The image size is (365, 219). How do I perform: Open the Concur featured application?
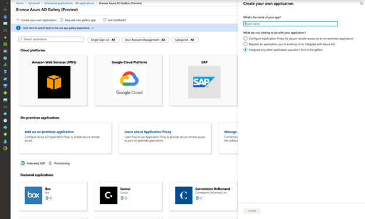[x=128, y=196]
